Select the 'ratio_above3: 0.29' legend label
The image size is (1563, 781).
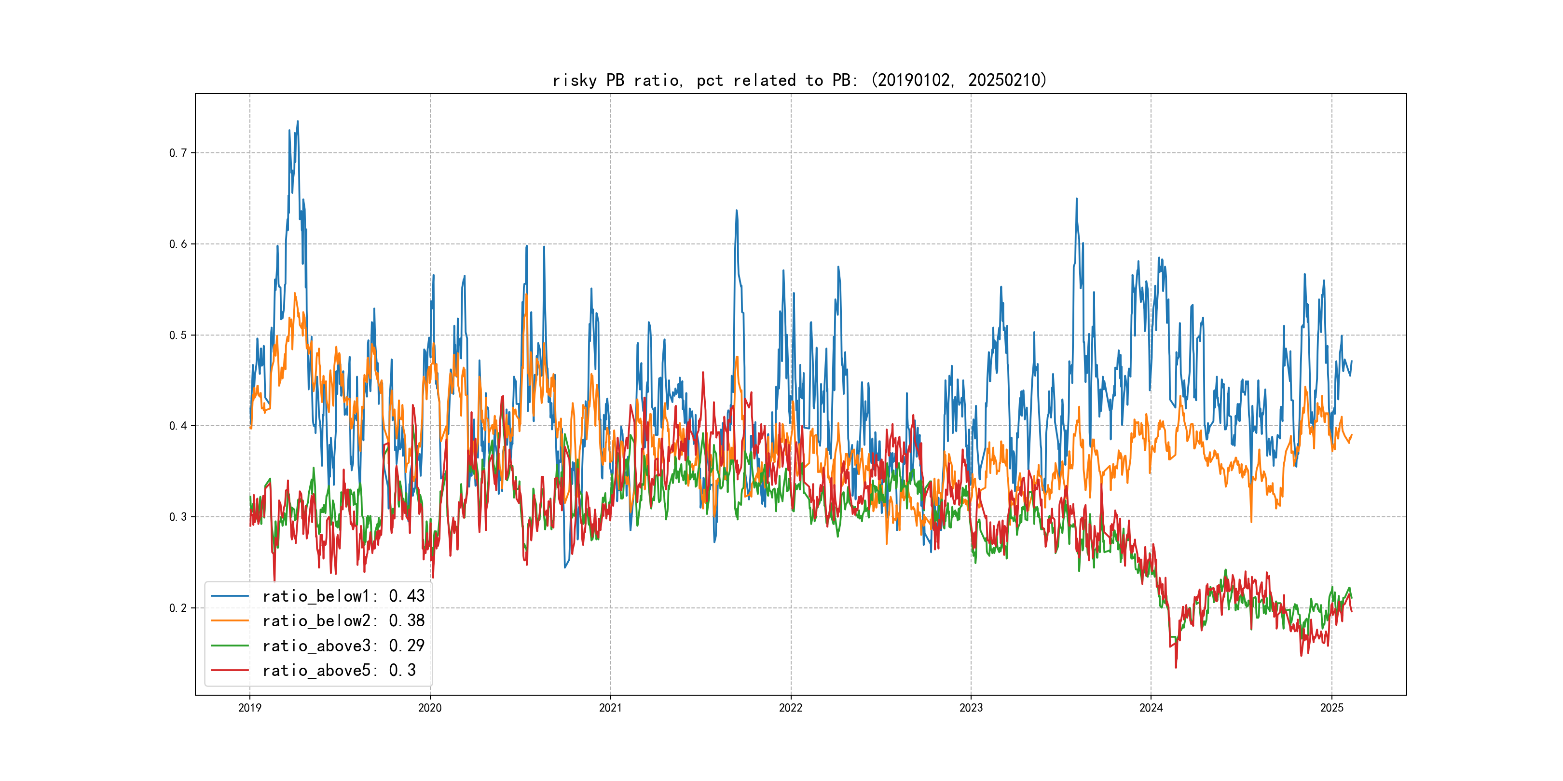coord(343,646)
